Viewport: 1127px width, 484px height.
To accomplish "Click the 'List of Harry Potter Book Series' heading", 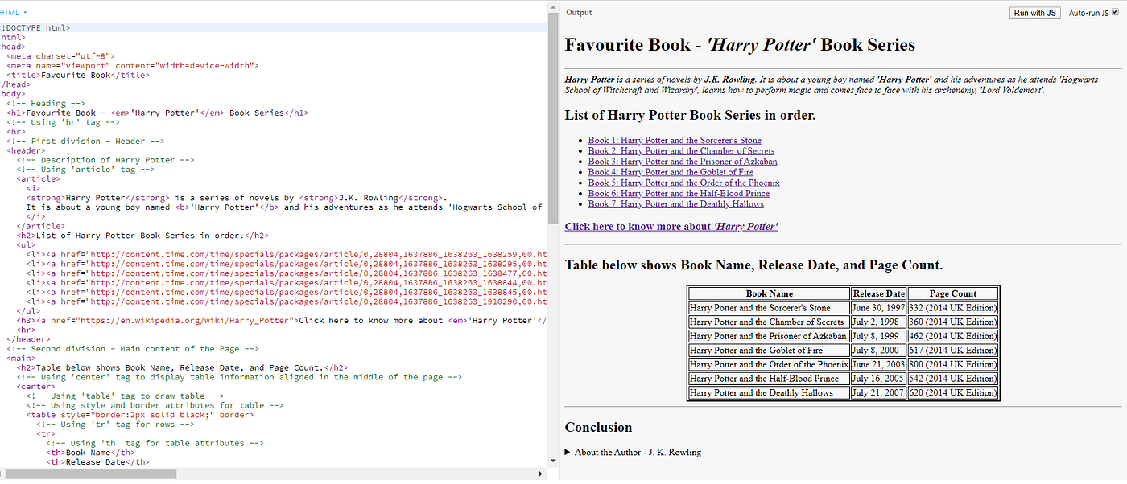I will (x=690, y=115).
